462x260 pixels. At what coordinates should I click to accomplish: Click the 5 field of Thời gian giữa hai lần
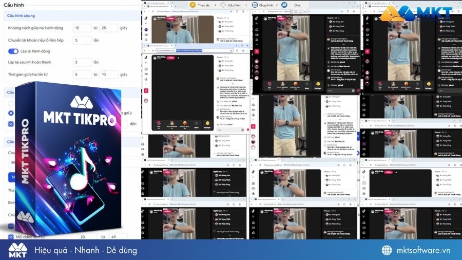82,75
